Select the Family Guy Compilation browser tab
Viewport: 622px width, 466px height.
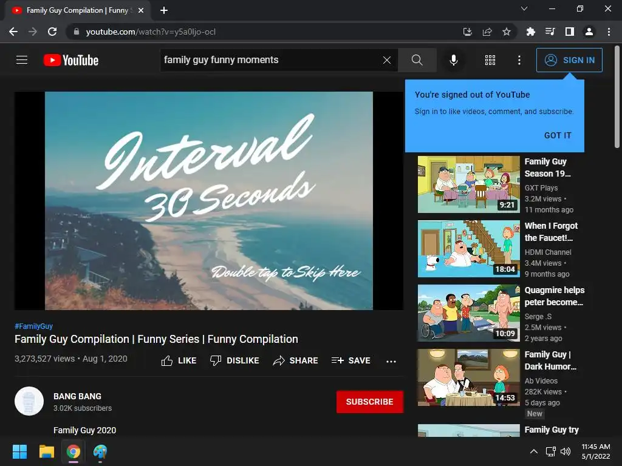(x=77, y=11)
